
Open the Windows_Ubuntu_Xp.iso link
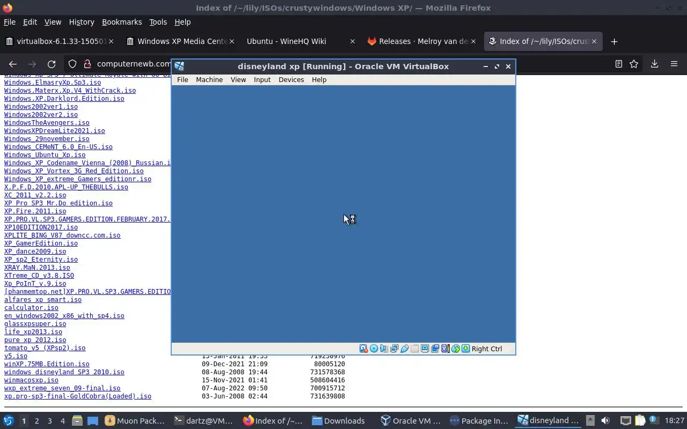(45, 155)
